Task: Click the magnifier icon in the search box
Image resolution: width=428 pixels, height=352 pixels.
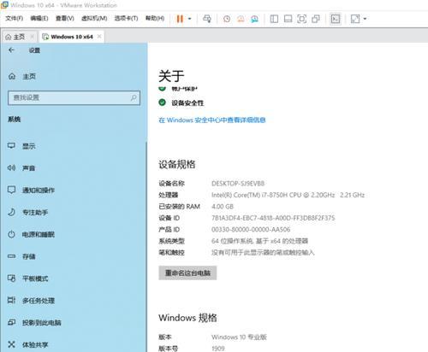Action: (x=134, y=97)
